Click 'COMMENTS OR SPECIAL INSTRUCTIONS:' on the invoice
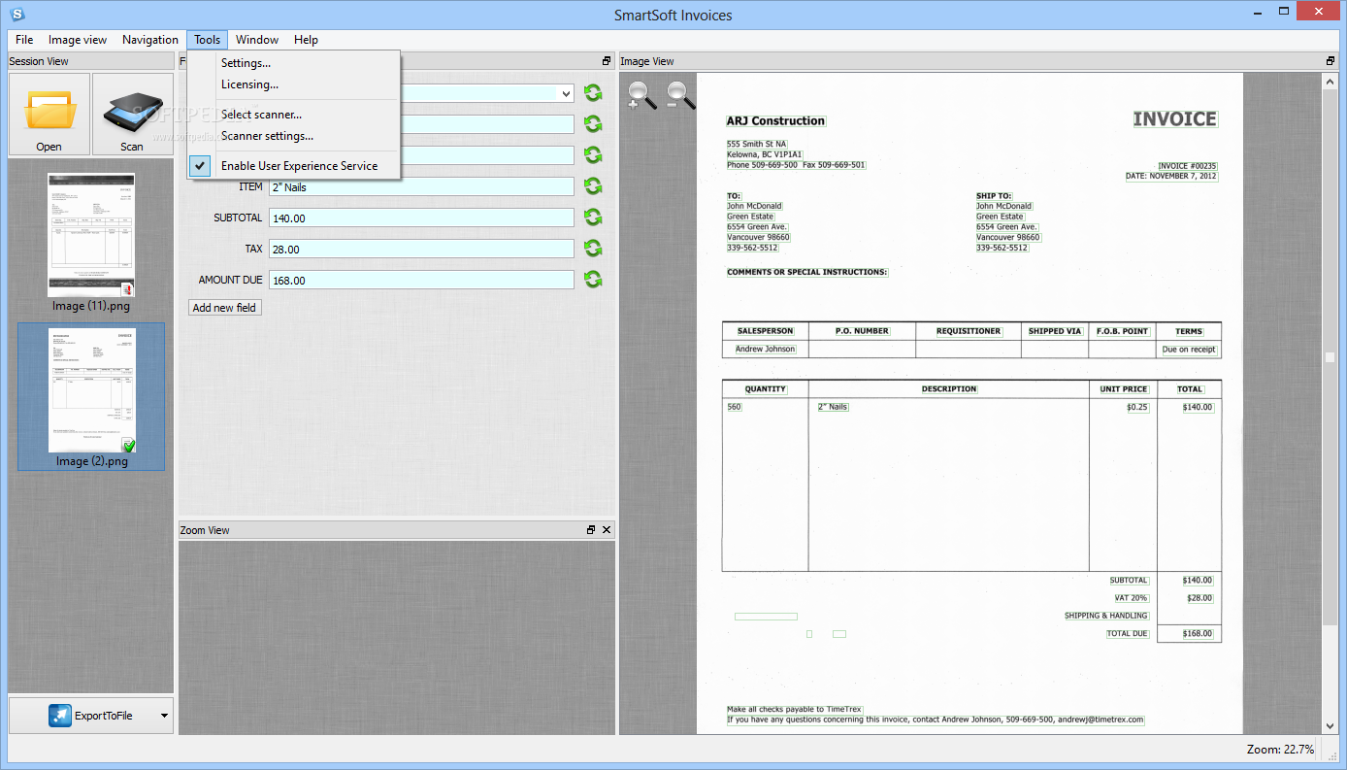1347x770 pixels. tap(806, 272)
